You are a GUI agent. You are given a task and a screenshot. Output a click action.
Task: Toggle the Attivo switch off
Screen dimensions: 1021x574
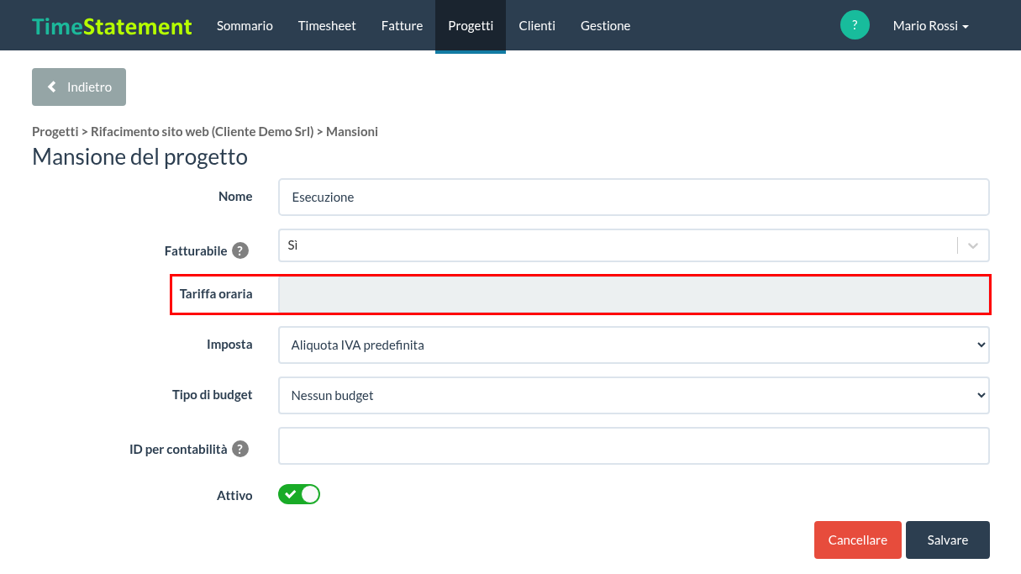299,494
